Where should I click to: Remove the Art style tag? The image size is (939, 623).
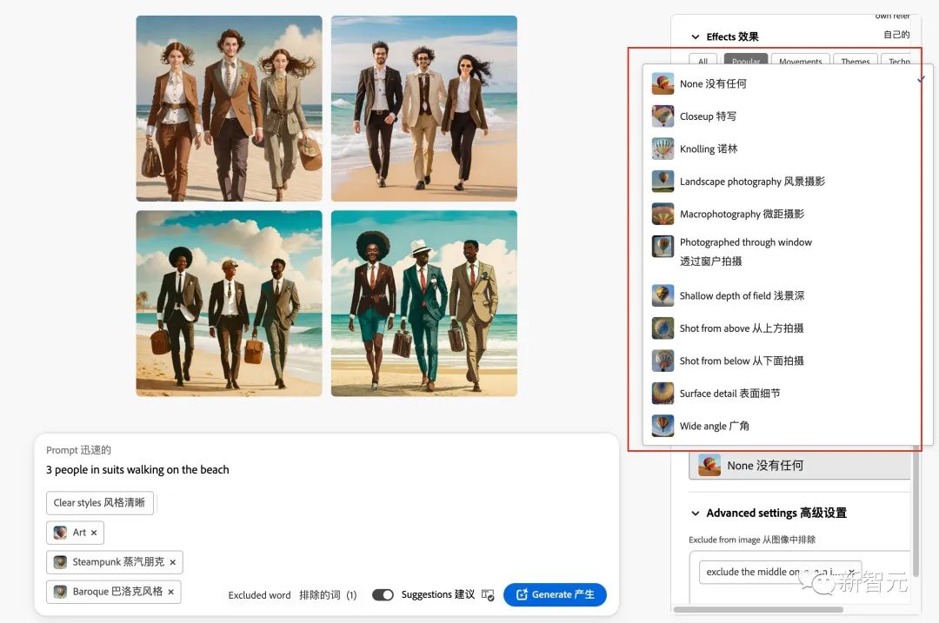94,533
